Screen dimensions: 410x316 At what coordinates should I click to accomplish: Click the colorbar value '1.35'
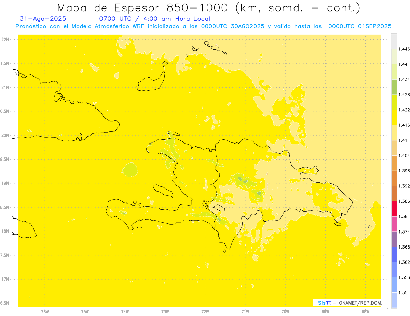404,292
